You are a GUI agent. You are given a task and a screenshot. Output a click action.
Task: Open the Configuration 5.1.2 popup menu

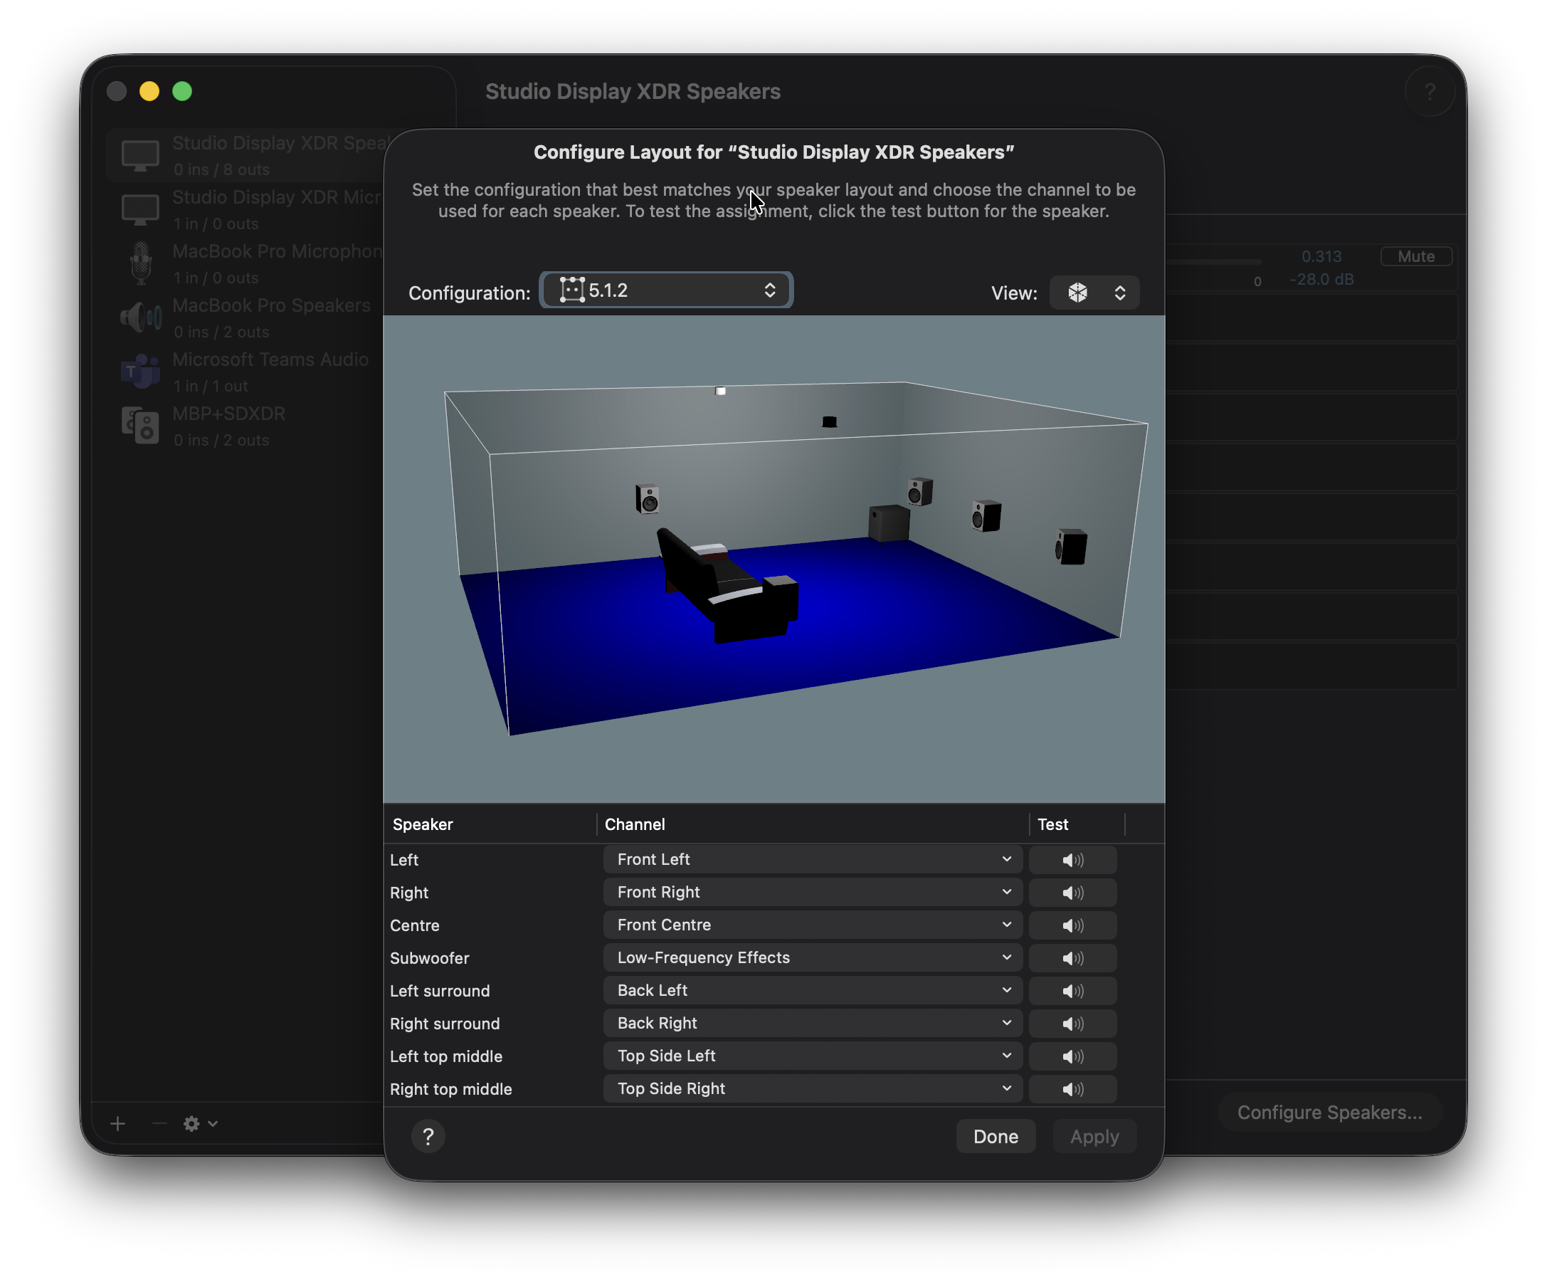(667, 290)
